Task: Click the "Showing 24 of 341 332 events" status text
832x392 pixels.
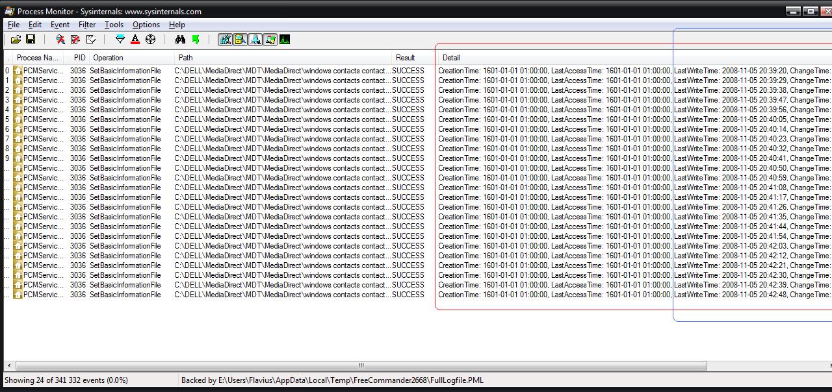Action: click(66, 380)
